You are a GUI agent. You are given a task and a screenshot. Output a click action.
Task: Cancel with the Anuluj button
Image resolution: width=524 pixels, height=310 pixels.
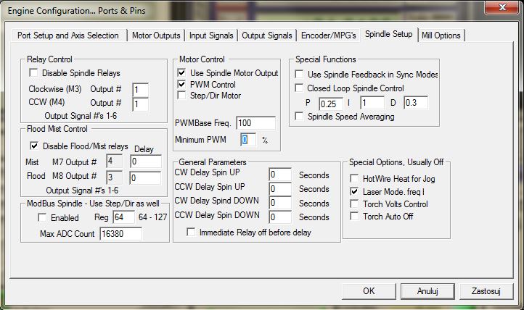click(427, 291)
